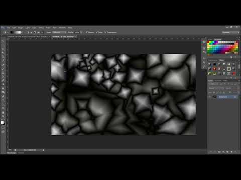Viewport: 241px width, 180px height.
Task: Open gradient Mode dropdown
Action: pyautogui.click(x=60, y=32)
